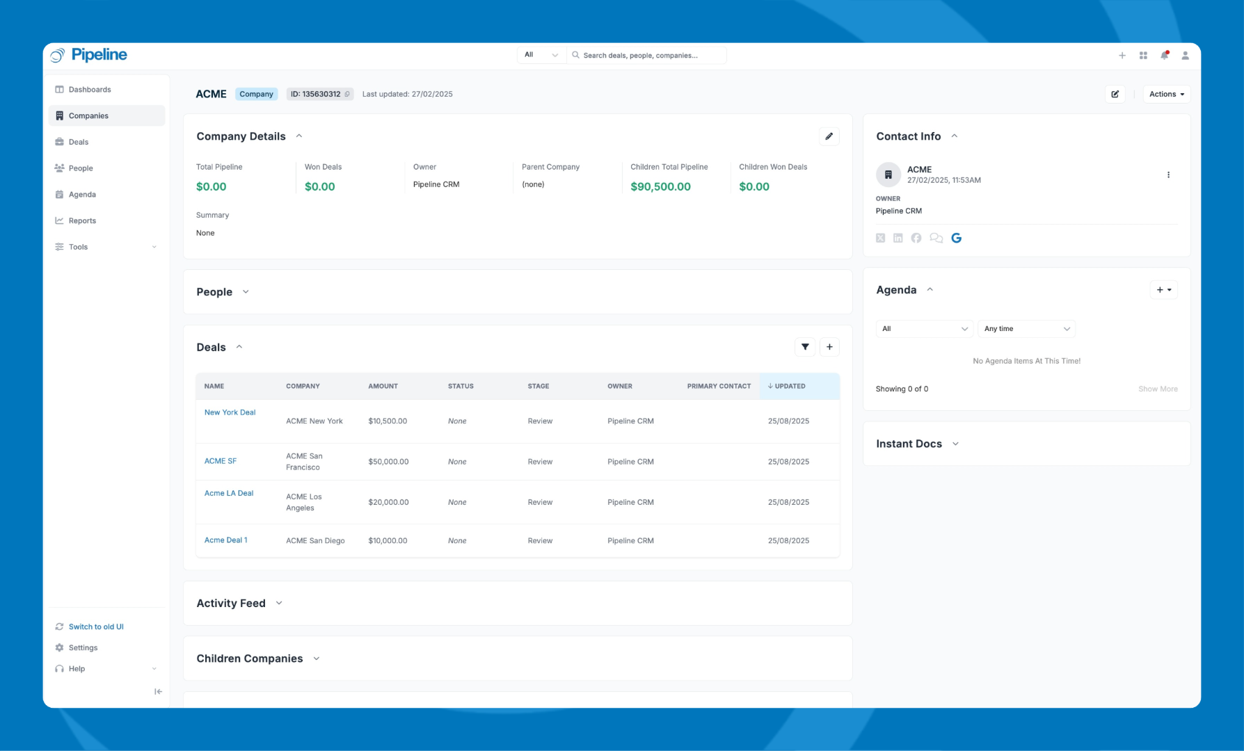Expand Tools menu in sidebar

[106, 247]
